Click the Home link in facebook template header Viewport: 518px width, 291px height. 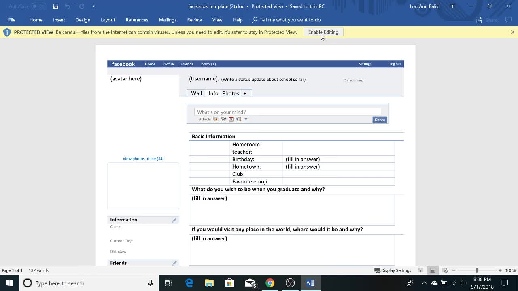(150, 64)
